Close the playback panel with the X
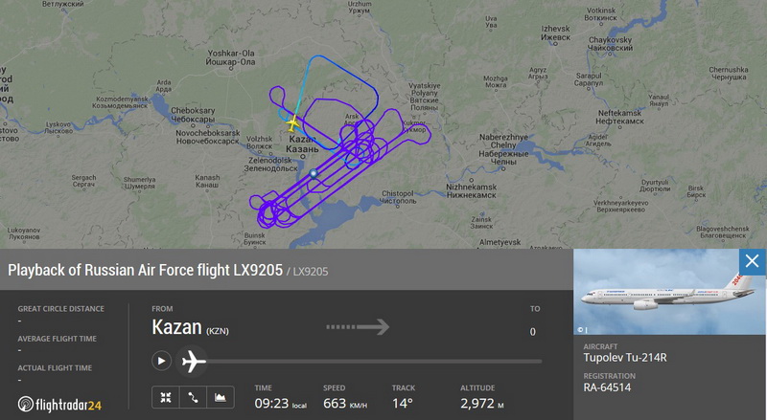The height and width of the screenshot is (420, 767). click(752, 261)
